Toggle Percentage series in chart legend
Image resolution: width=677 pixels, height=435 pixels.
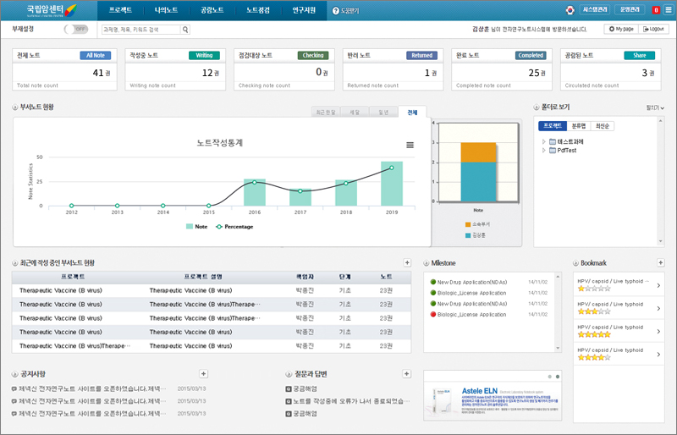237,227
